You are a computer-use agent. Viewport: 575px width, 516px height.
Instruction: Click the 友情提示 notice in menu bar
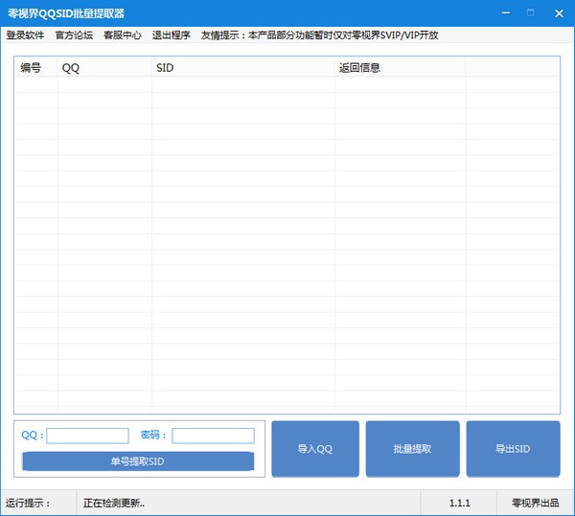click(319, 35)
